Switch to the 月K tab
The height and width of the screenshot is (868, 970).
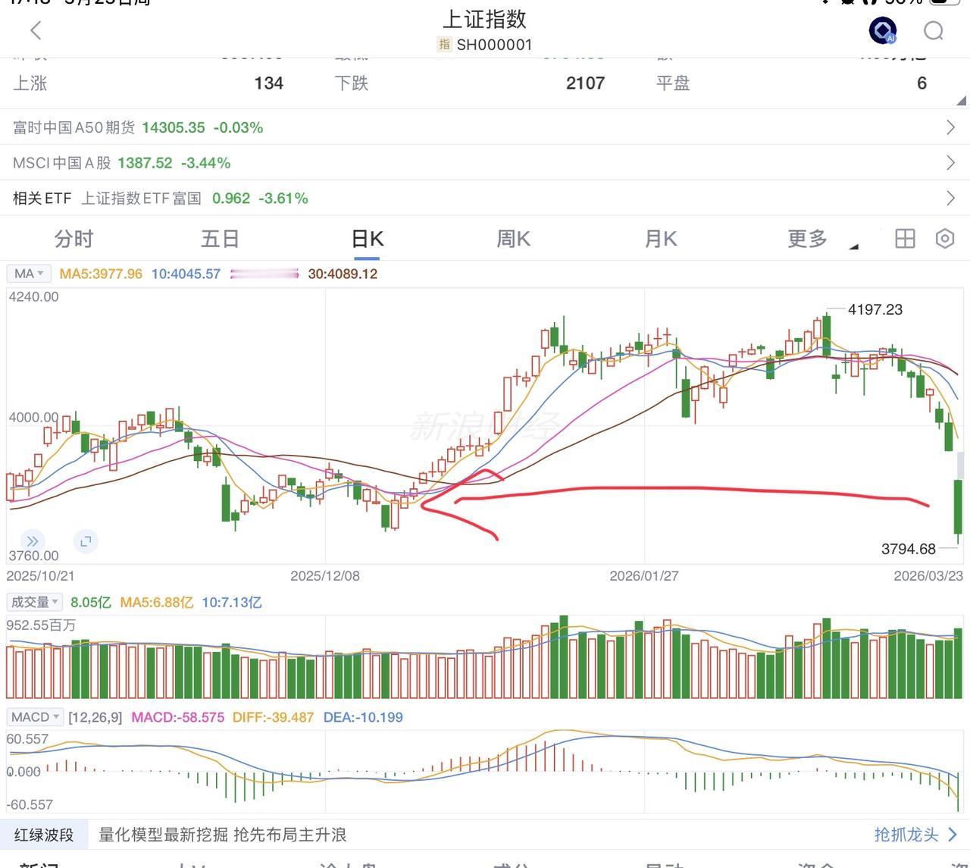(x=660, y=240)
